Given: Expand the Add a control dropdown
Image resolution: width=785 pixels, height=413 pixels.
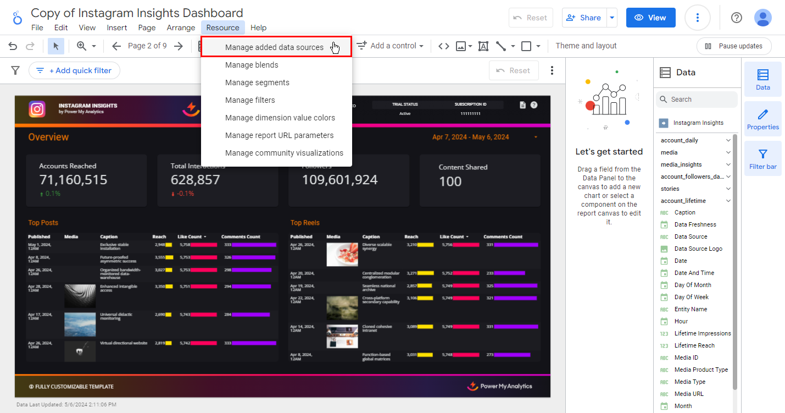Looking at the screenshot, I should coord(390,46).
